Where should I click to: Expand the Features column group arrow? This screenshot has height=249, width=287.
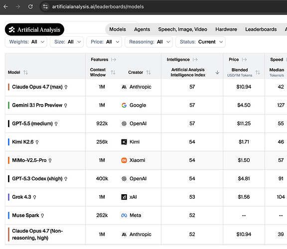[114, 60]
